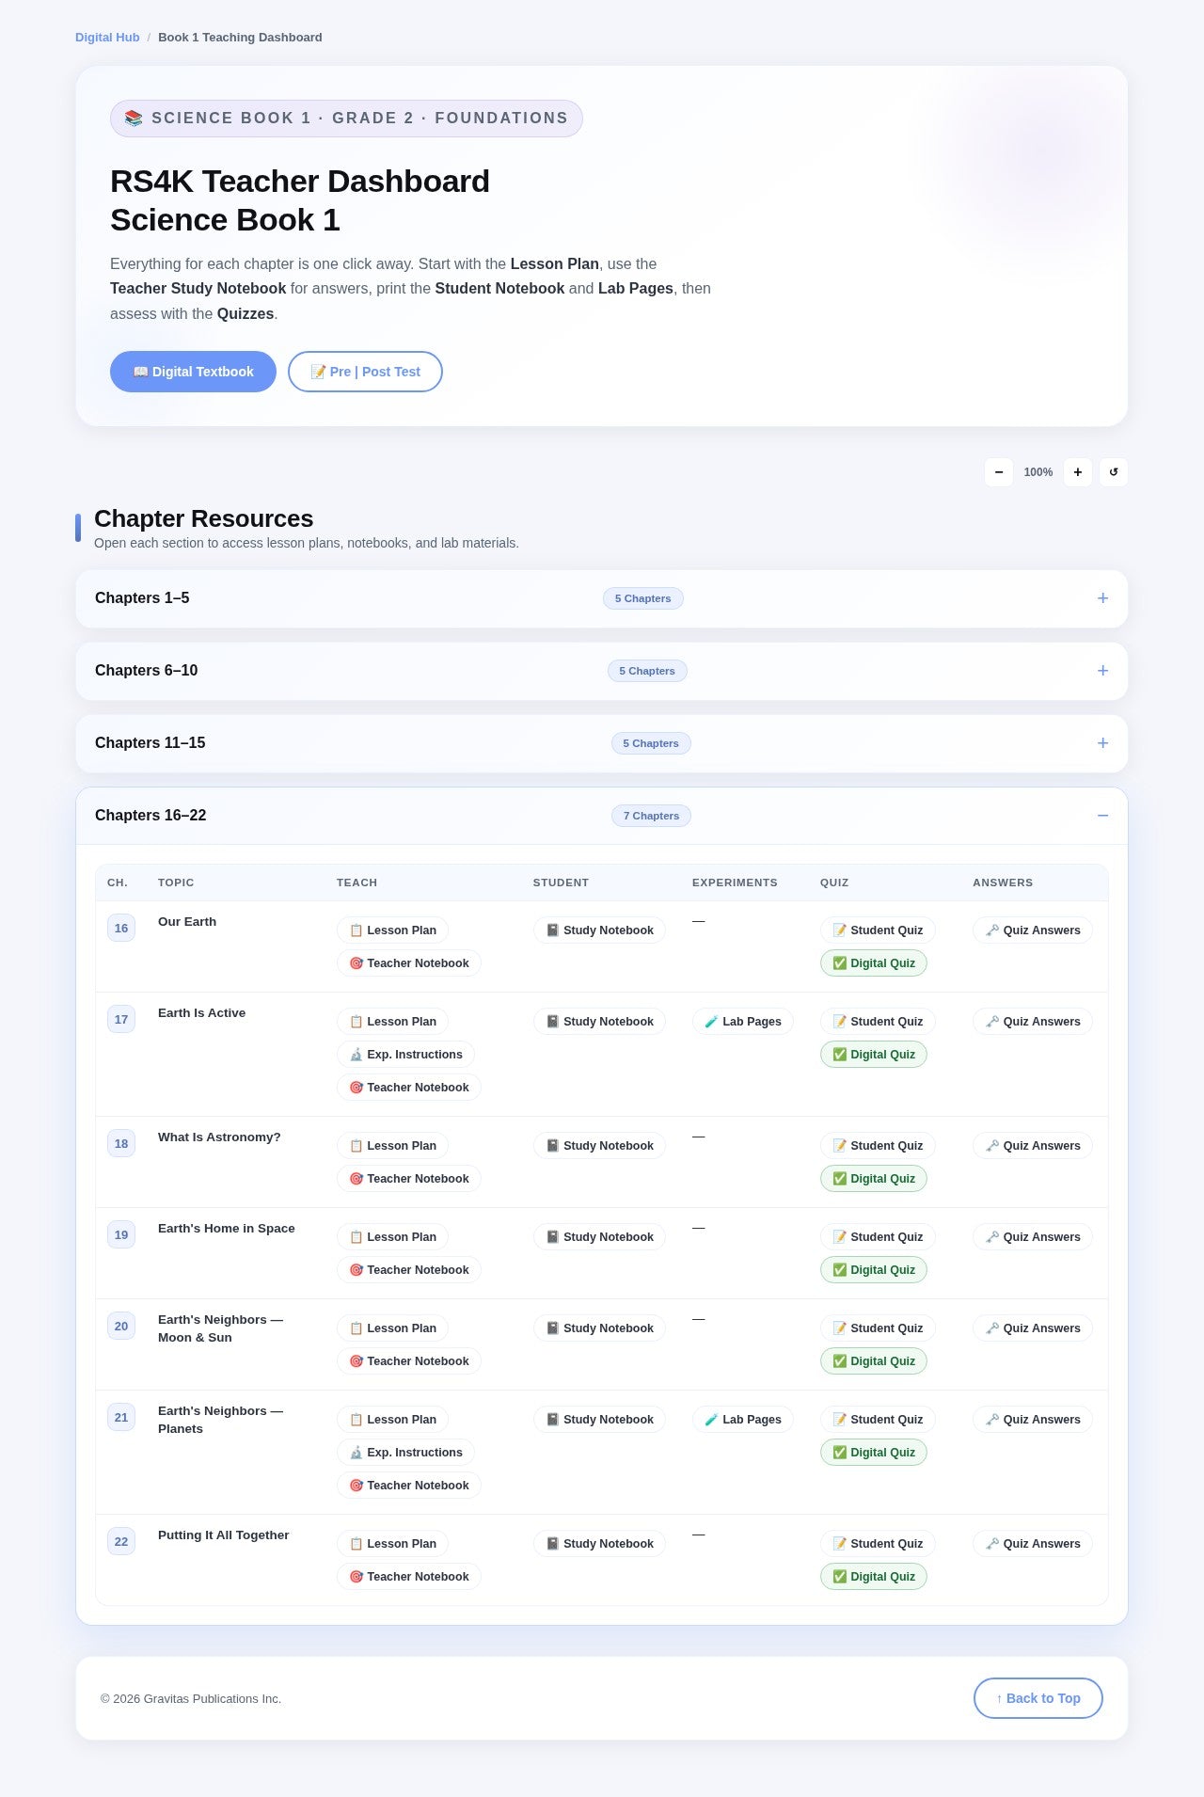Open Lesson Plan for Putting It All Together

click(x=392, y=1544)
